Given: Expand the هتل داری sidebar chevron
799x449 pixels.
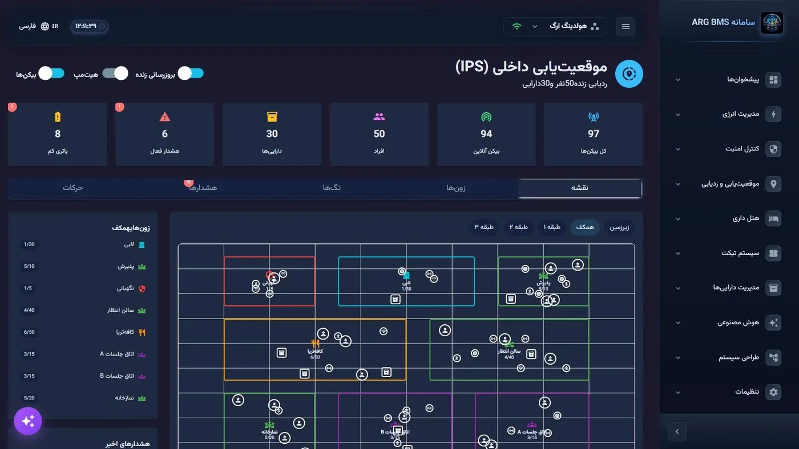Looking at the screenshot, I should [x=678, y=219].
